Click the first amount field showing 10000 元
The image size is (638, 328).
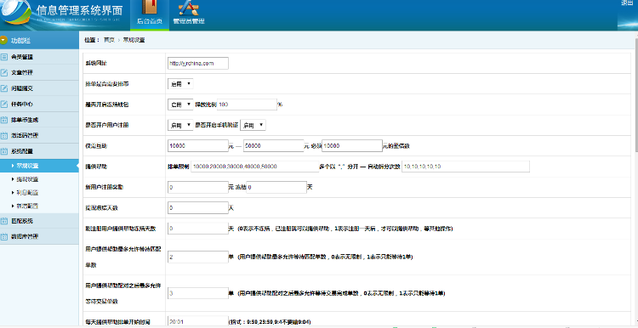click(x=197, y=146)
